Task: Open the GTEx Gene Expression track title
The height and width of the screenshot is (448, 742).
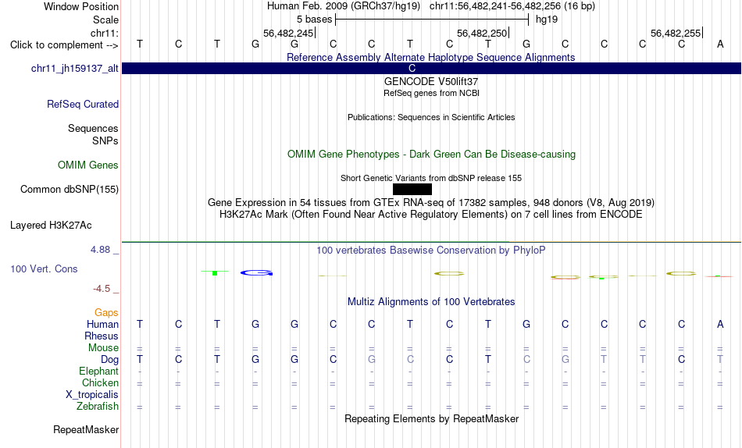Action: pyautogui.click(x=431, y=202)
